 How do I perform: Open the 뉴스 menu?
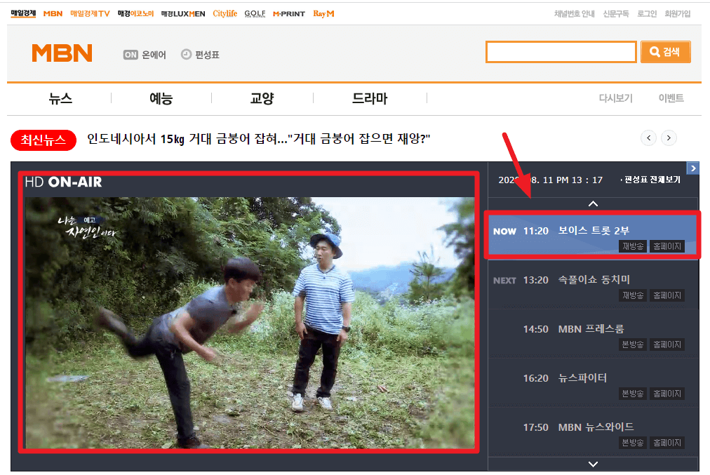(60, 98)
